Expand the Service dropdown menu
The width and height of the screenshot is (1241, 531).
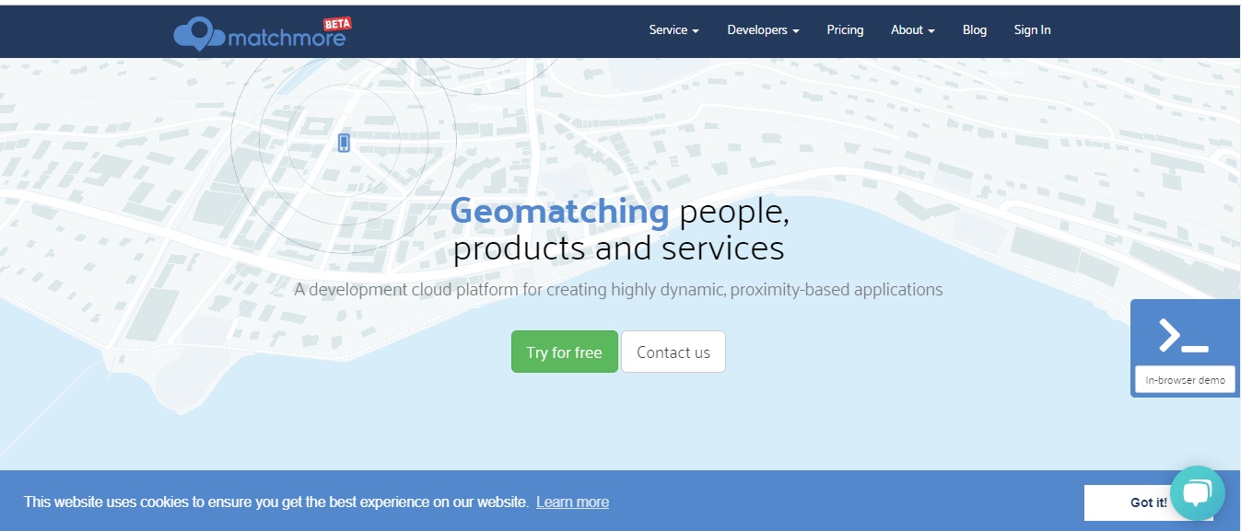(673, 30)
